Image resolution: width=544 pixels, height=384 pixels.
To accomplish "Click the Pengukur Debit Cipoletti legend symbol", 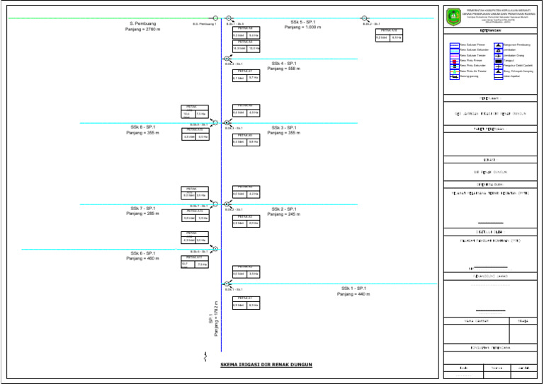I will coord(498,66).
